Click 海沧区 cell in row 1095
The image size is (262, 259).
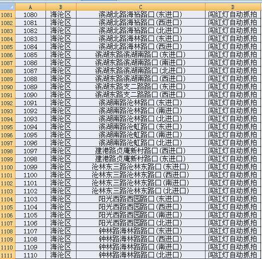(x=61, y=127)
